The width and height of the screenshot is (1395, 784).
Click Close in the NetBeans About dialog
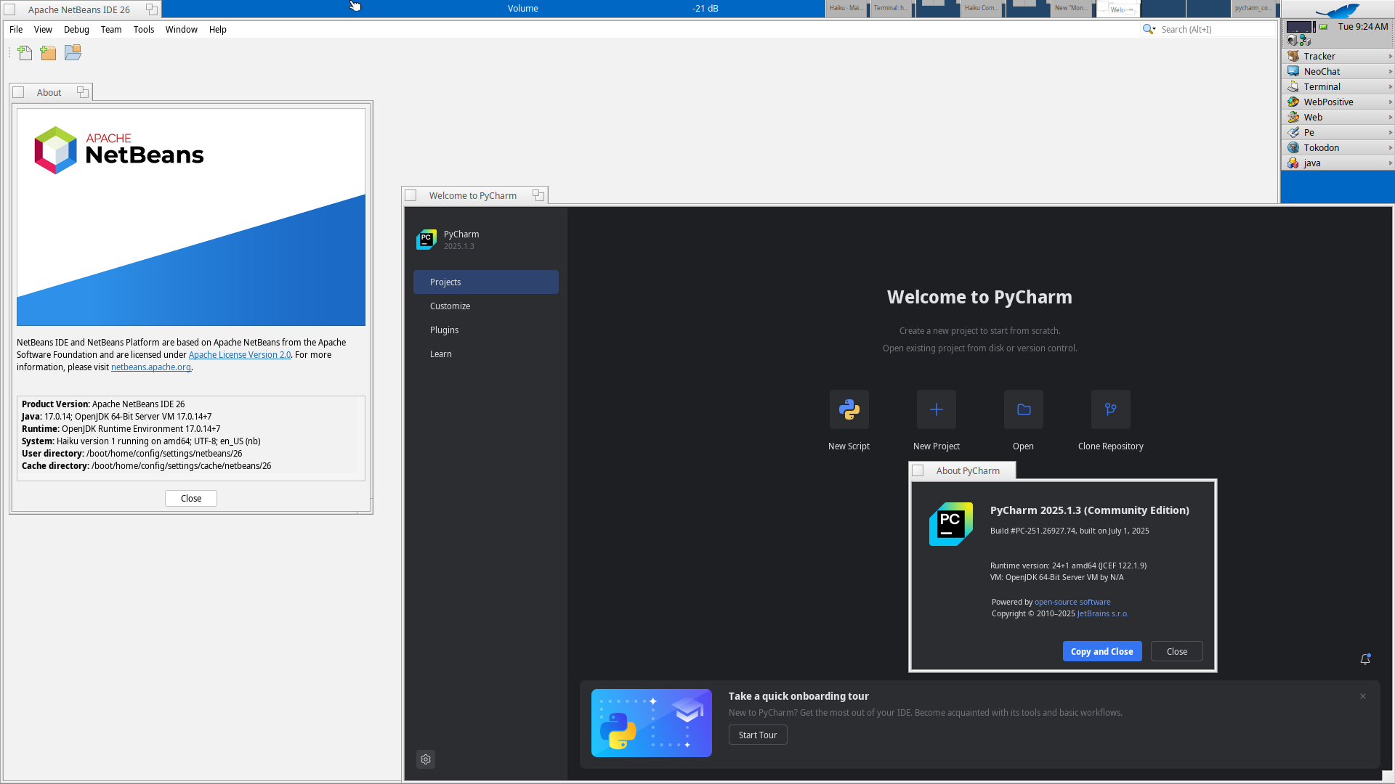pos(191,498)
